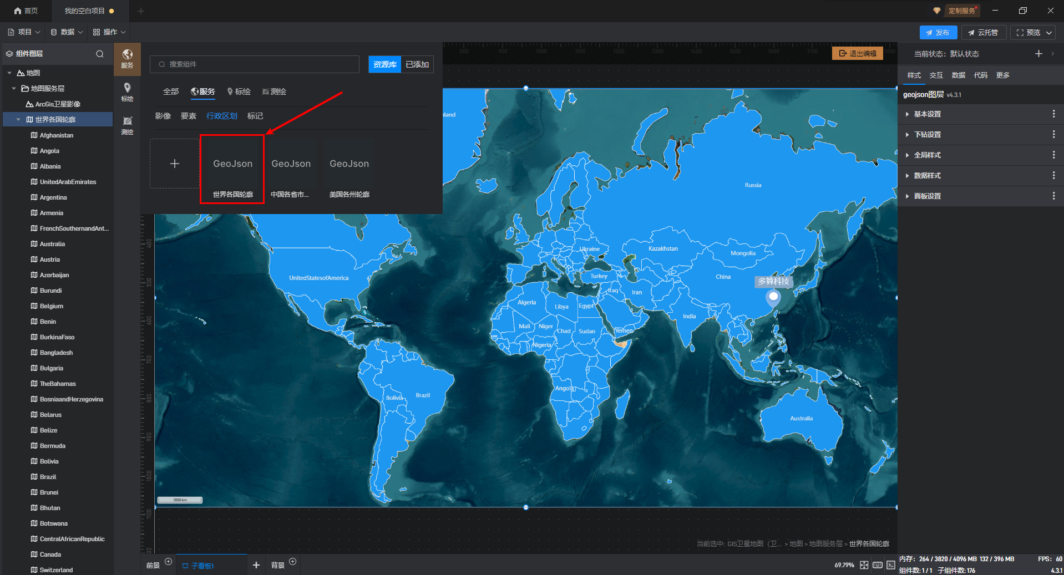Screen dimensions: 1064x575
Task: Click the plus icon beside 当前状态
Action: [x=1038, y=54]
